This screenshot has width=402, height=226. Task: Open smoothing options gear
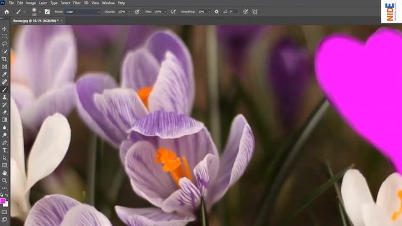[x=217, y=12]
